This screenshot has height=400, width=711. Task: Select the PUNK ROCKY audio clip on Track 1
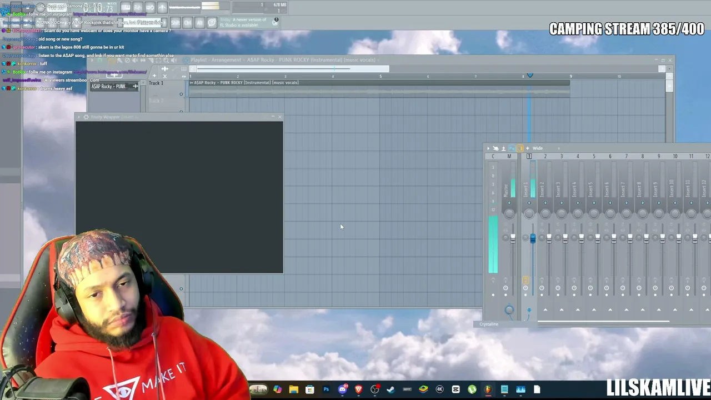379,89
